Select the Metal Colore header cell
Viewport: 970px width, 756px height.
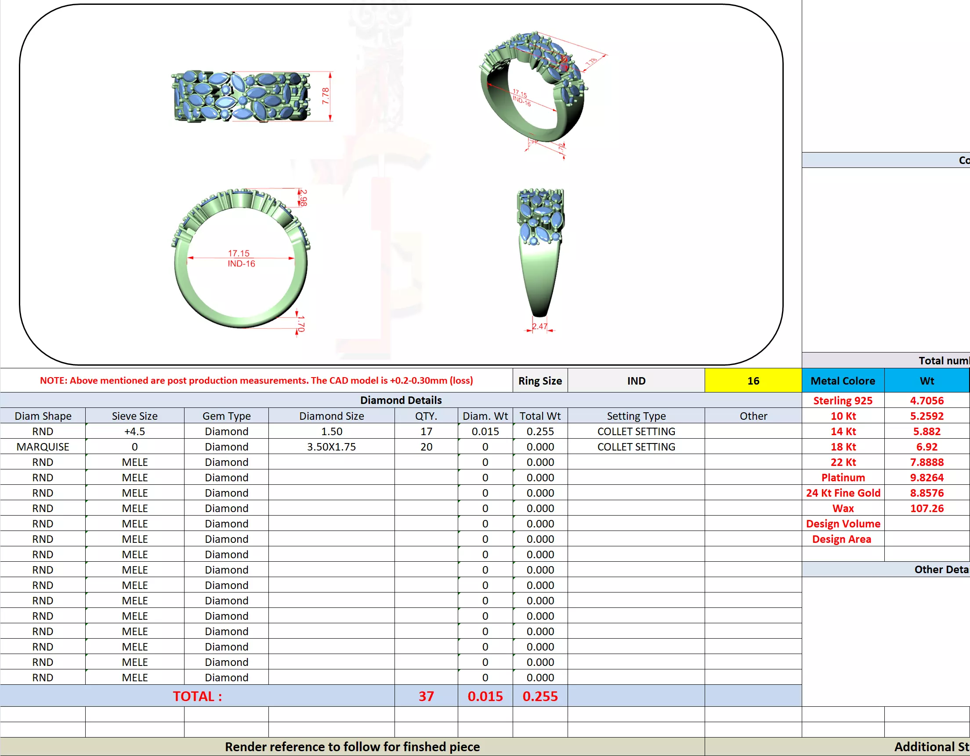[x=843, y=381]
